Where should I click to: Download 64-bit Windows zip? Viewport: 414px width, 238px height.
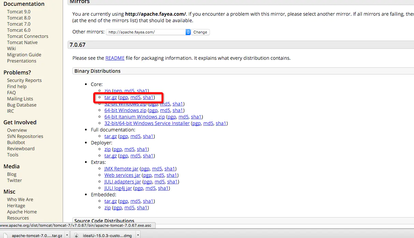(x=125, y=110)
